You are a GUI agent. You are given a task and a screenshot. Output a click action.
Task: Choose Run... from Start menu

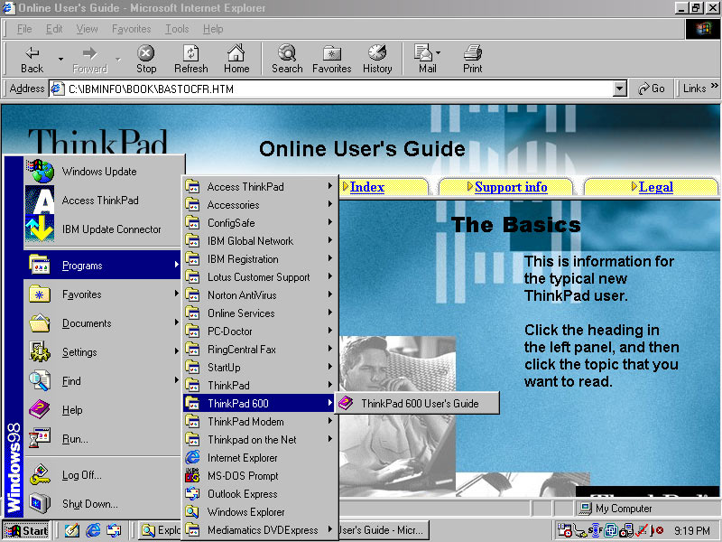102,439
